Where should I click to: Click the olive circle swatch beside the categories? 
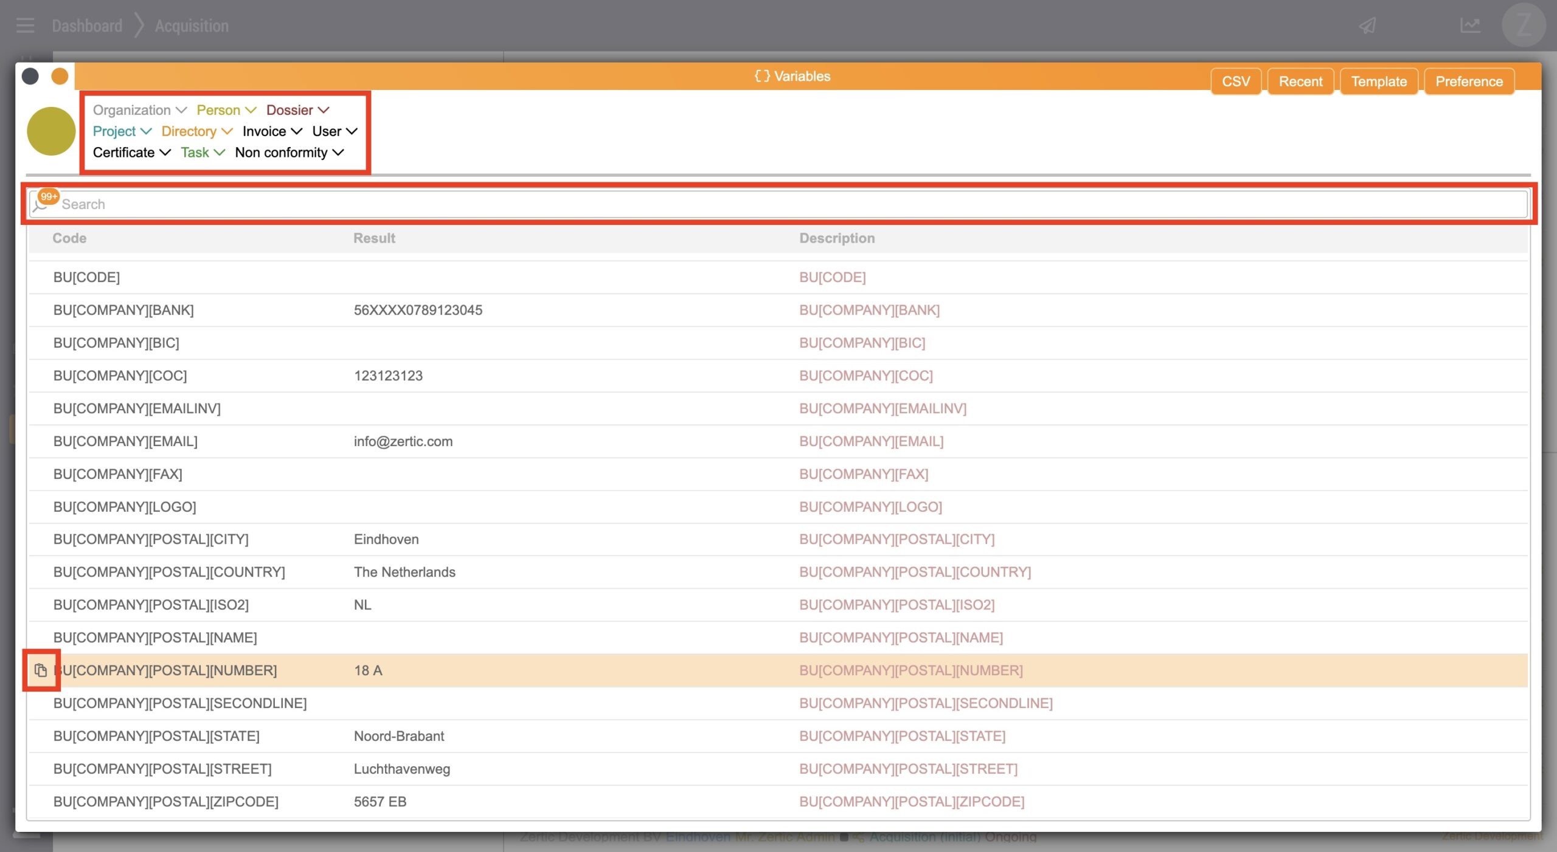coord(51,131)
